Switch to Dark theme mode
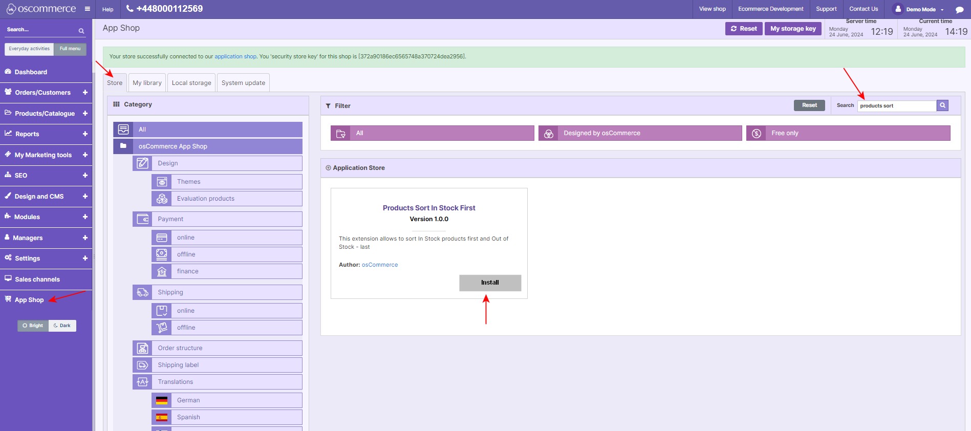This screenshot has width=971, height=431. coord(62,326)
